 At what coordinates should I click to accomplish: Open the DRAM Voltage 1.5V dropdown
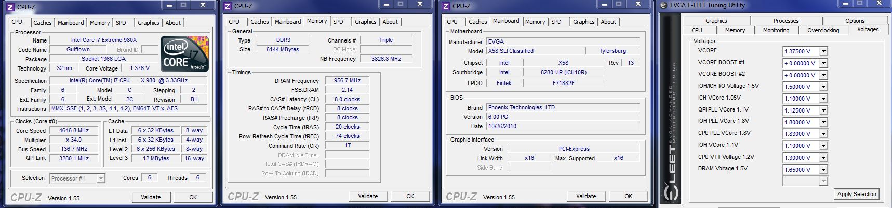(823, 170)
